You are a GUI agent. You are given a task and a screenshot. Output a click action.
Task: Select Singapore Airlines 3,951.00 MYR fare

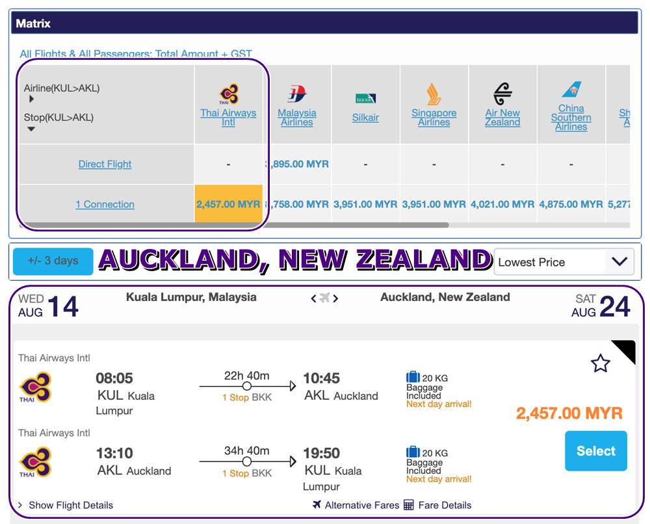click(x=434, y=204)
